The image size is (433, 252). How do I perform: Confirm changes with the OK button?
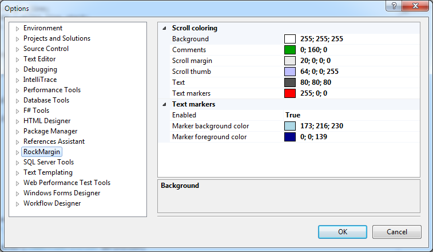coord(343,232)
